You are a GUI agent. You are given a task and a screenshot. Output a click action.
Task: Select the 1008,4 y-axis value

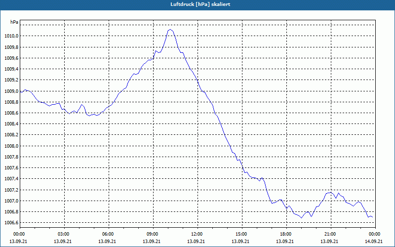tap(11, 124)
